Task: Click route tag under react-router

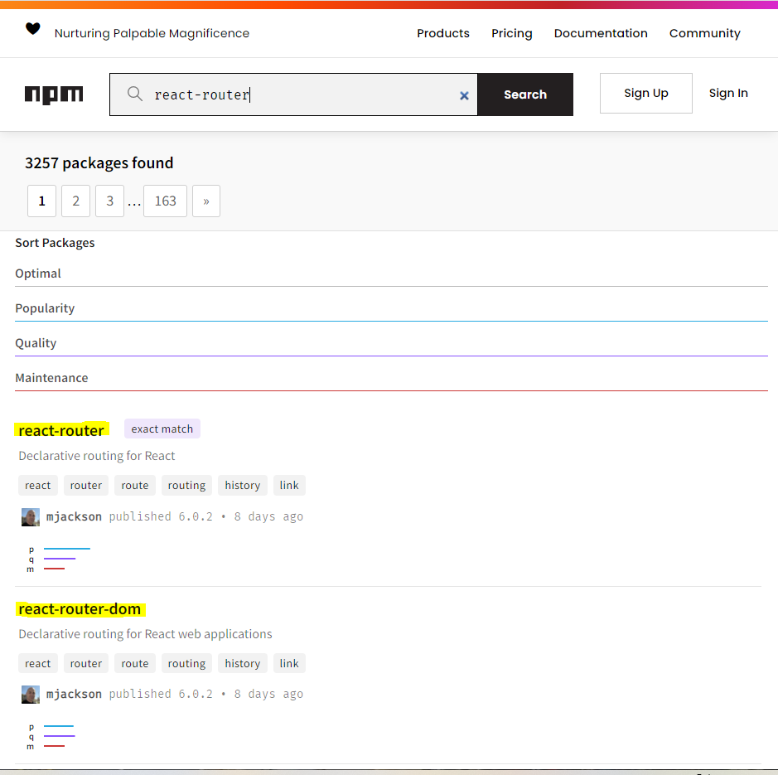Action: click(135, 485)
